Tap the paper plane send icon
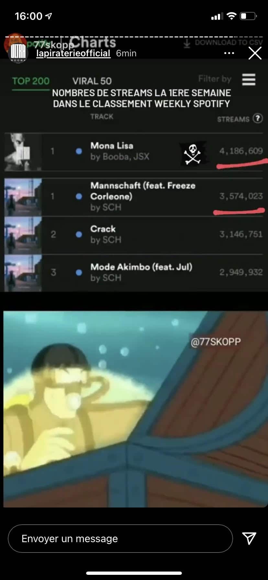 tap(249, 538)
